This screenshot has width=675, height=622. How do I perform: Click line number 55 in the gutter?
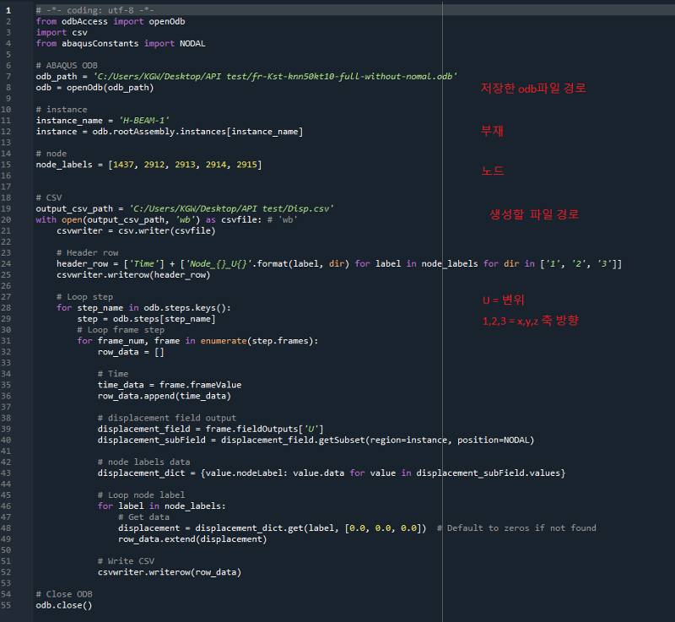[6, 605]
